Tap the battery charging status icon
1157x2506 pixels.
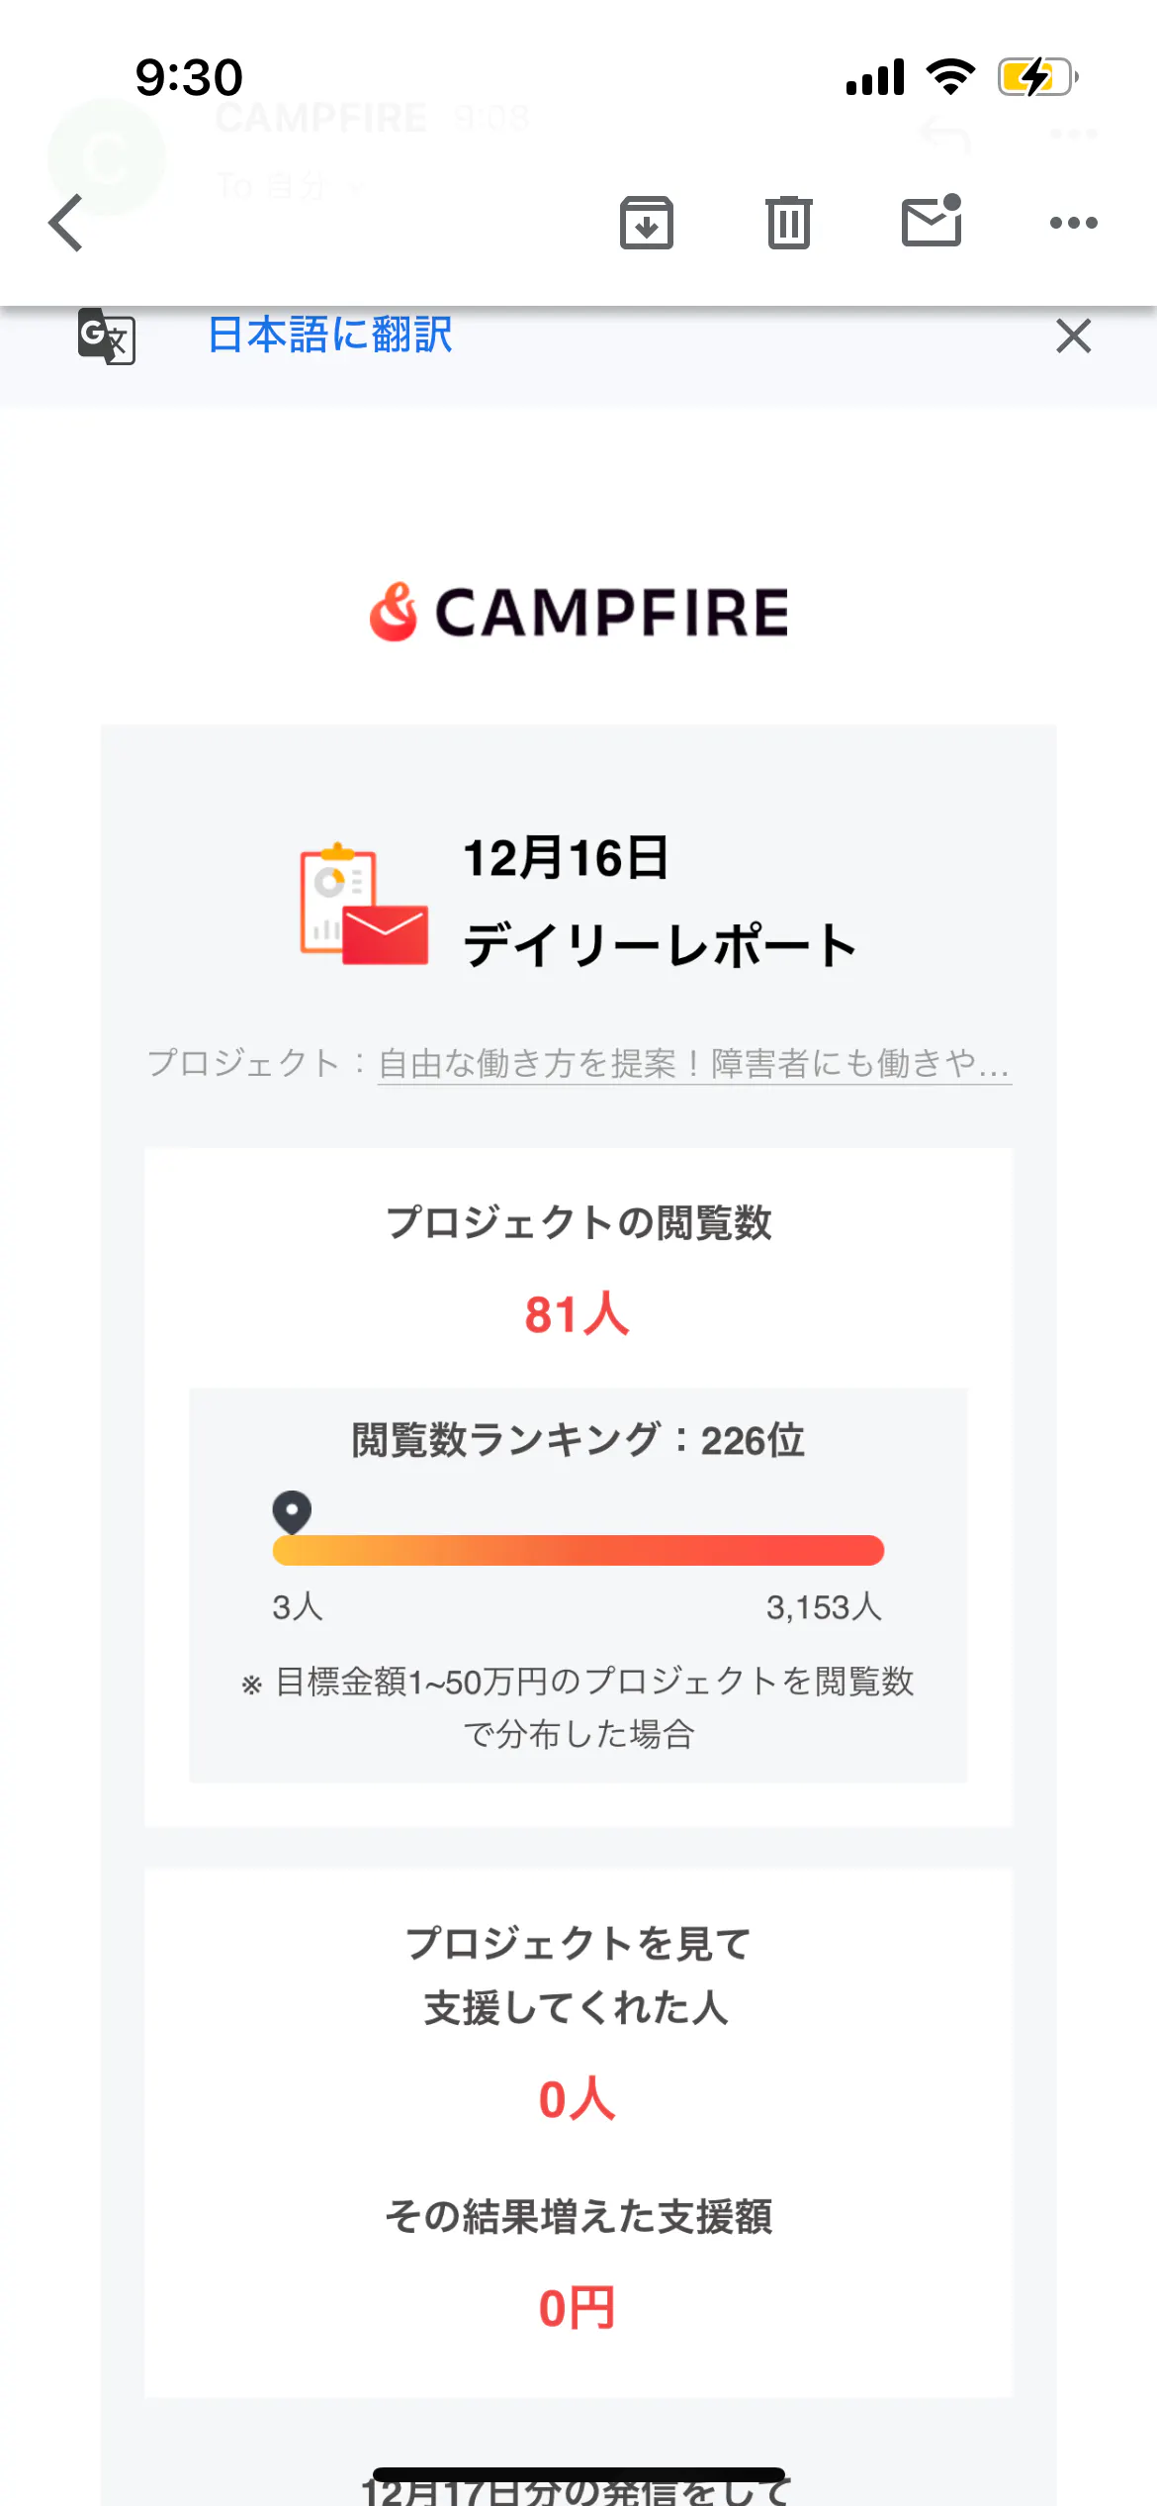coord(1036,77)
